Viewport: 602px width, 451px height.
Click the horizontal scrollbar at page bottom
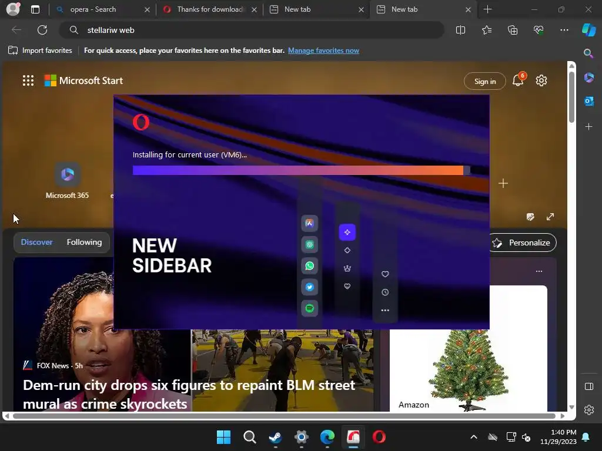(284, 416)
